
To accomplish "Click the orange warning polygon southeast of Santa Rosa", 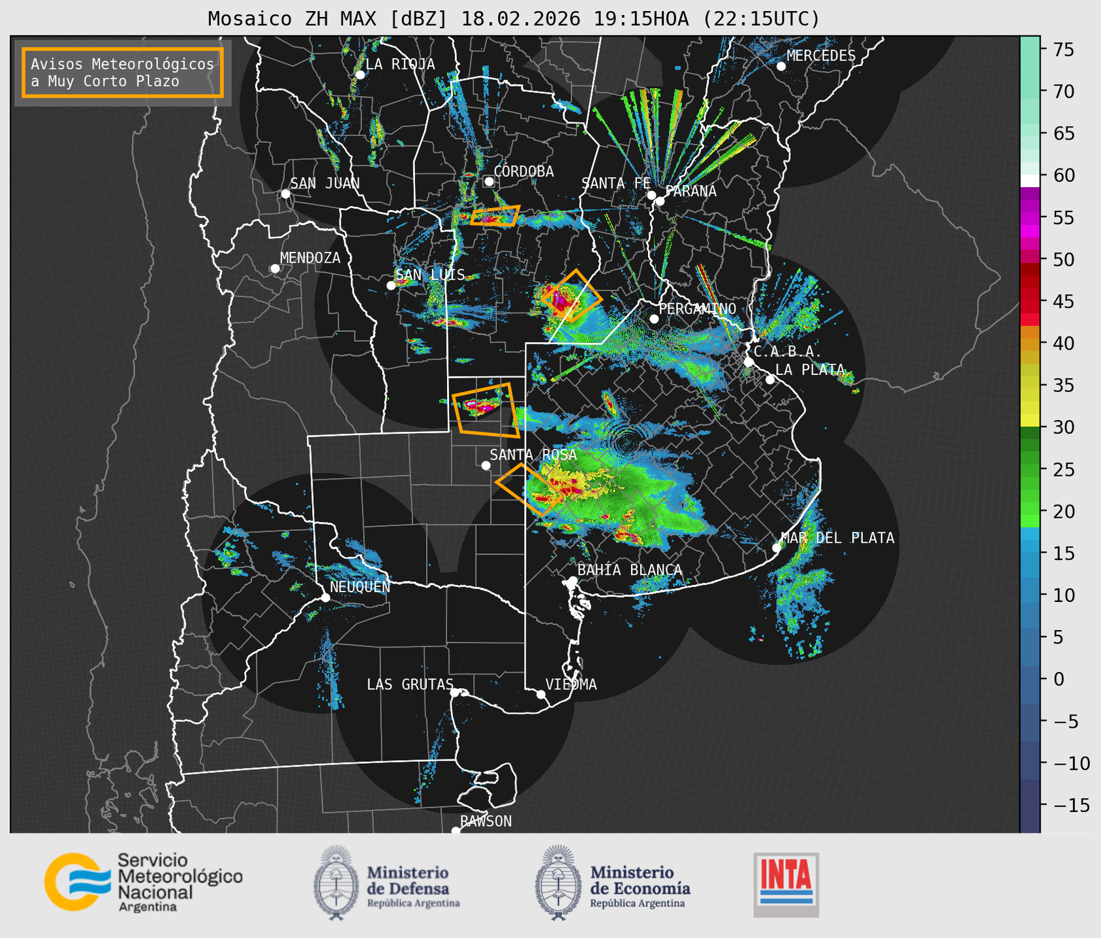I will click(x=529, y=490).
